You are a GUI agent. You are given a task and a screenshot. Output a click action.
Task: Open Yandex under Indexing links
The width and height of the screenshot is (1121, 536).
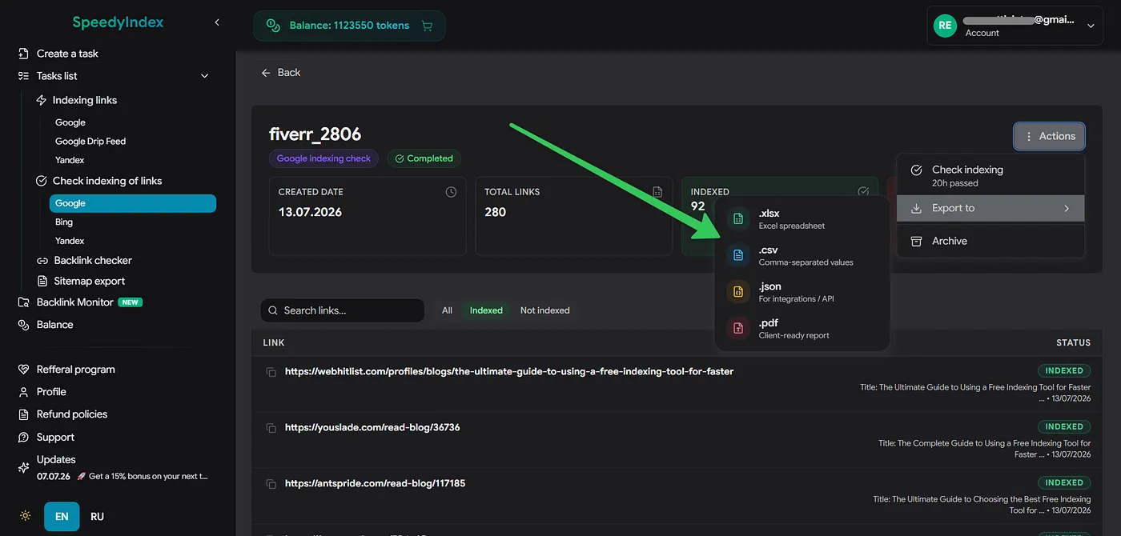(x=70, y=160)
